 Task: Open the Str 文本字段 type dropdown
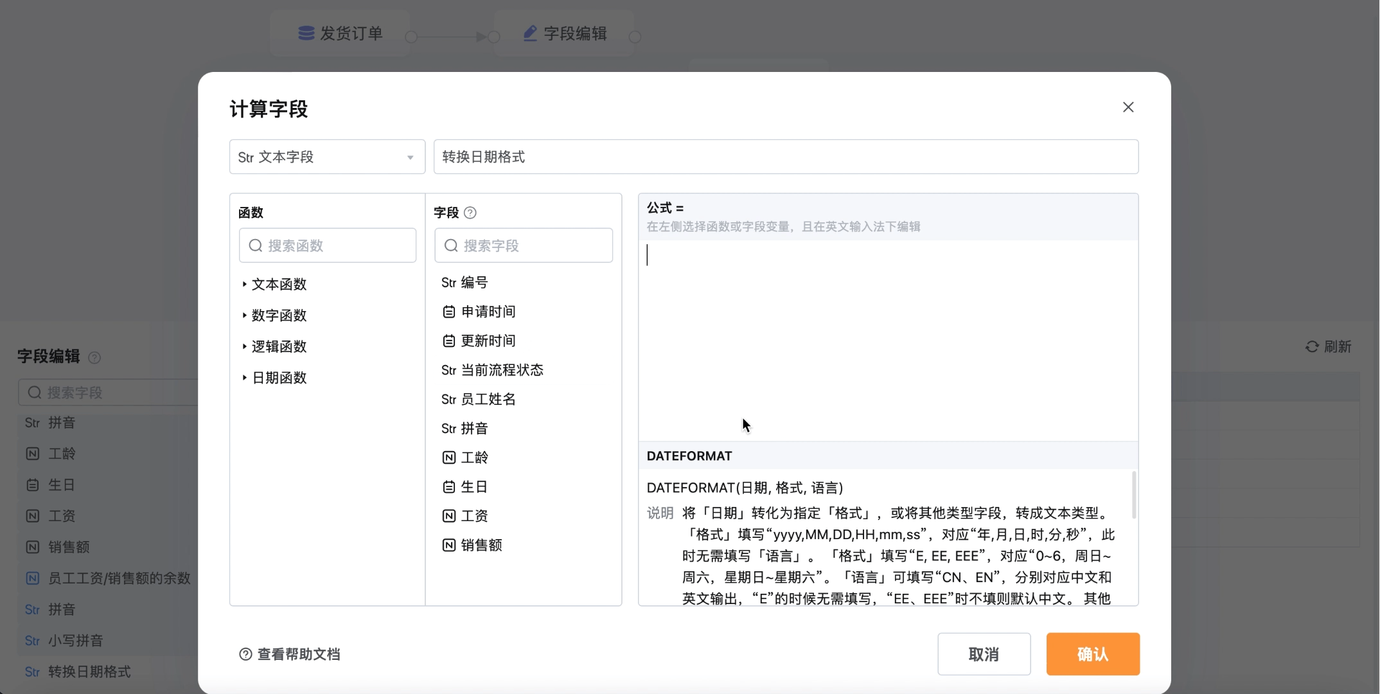327,157
